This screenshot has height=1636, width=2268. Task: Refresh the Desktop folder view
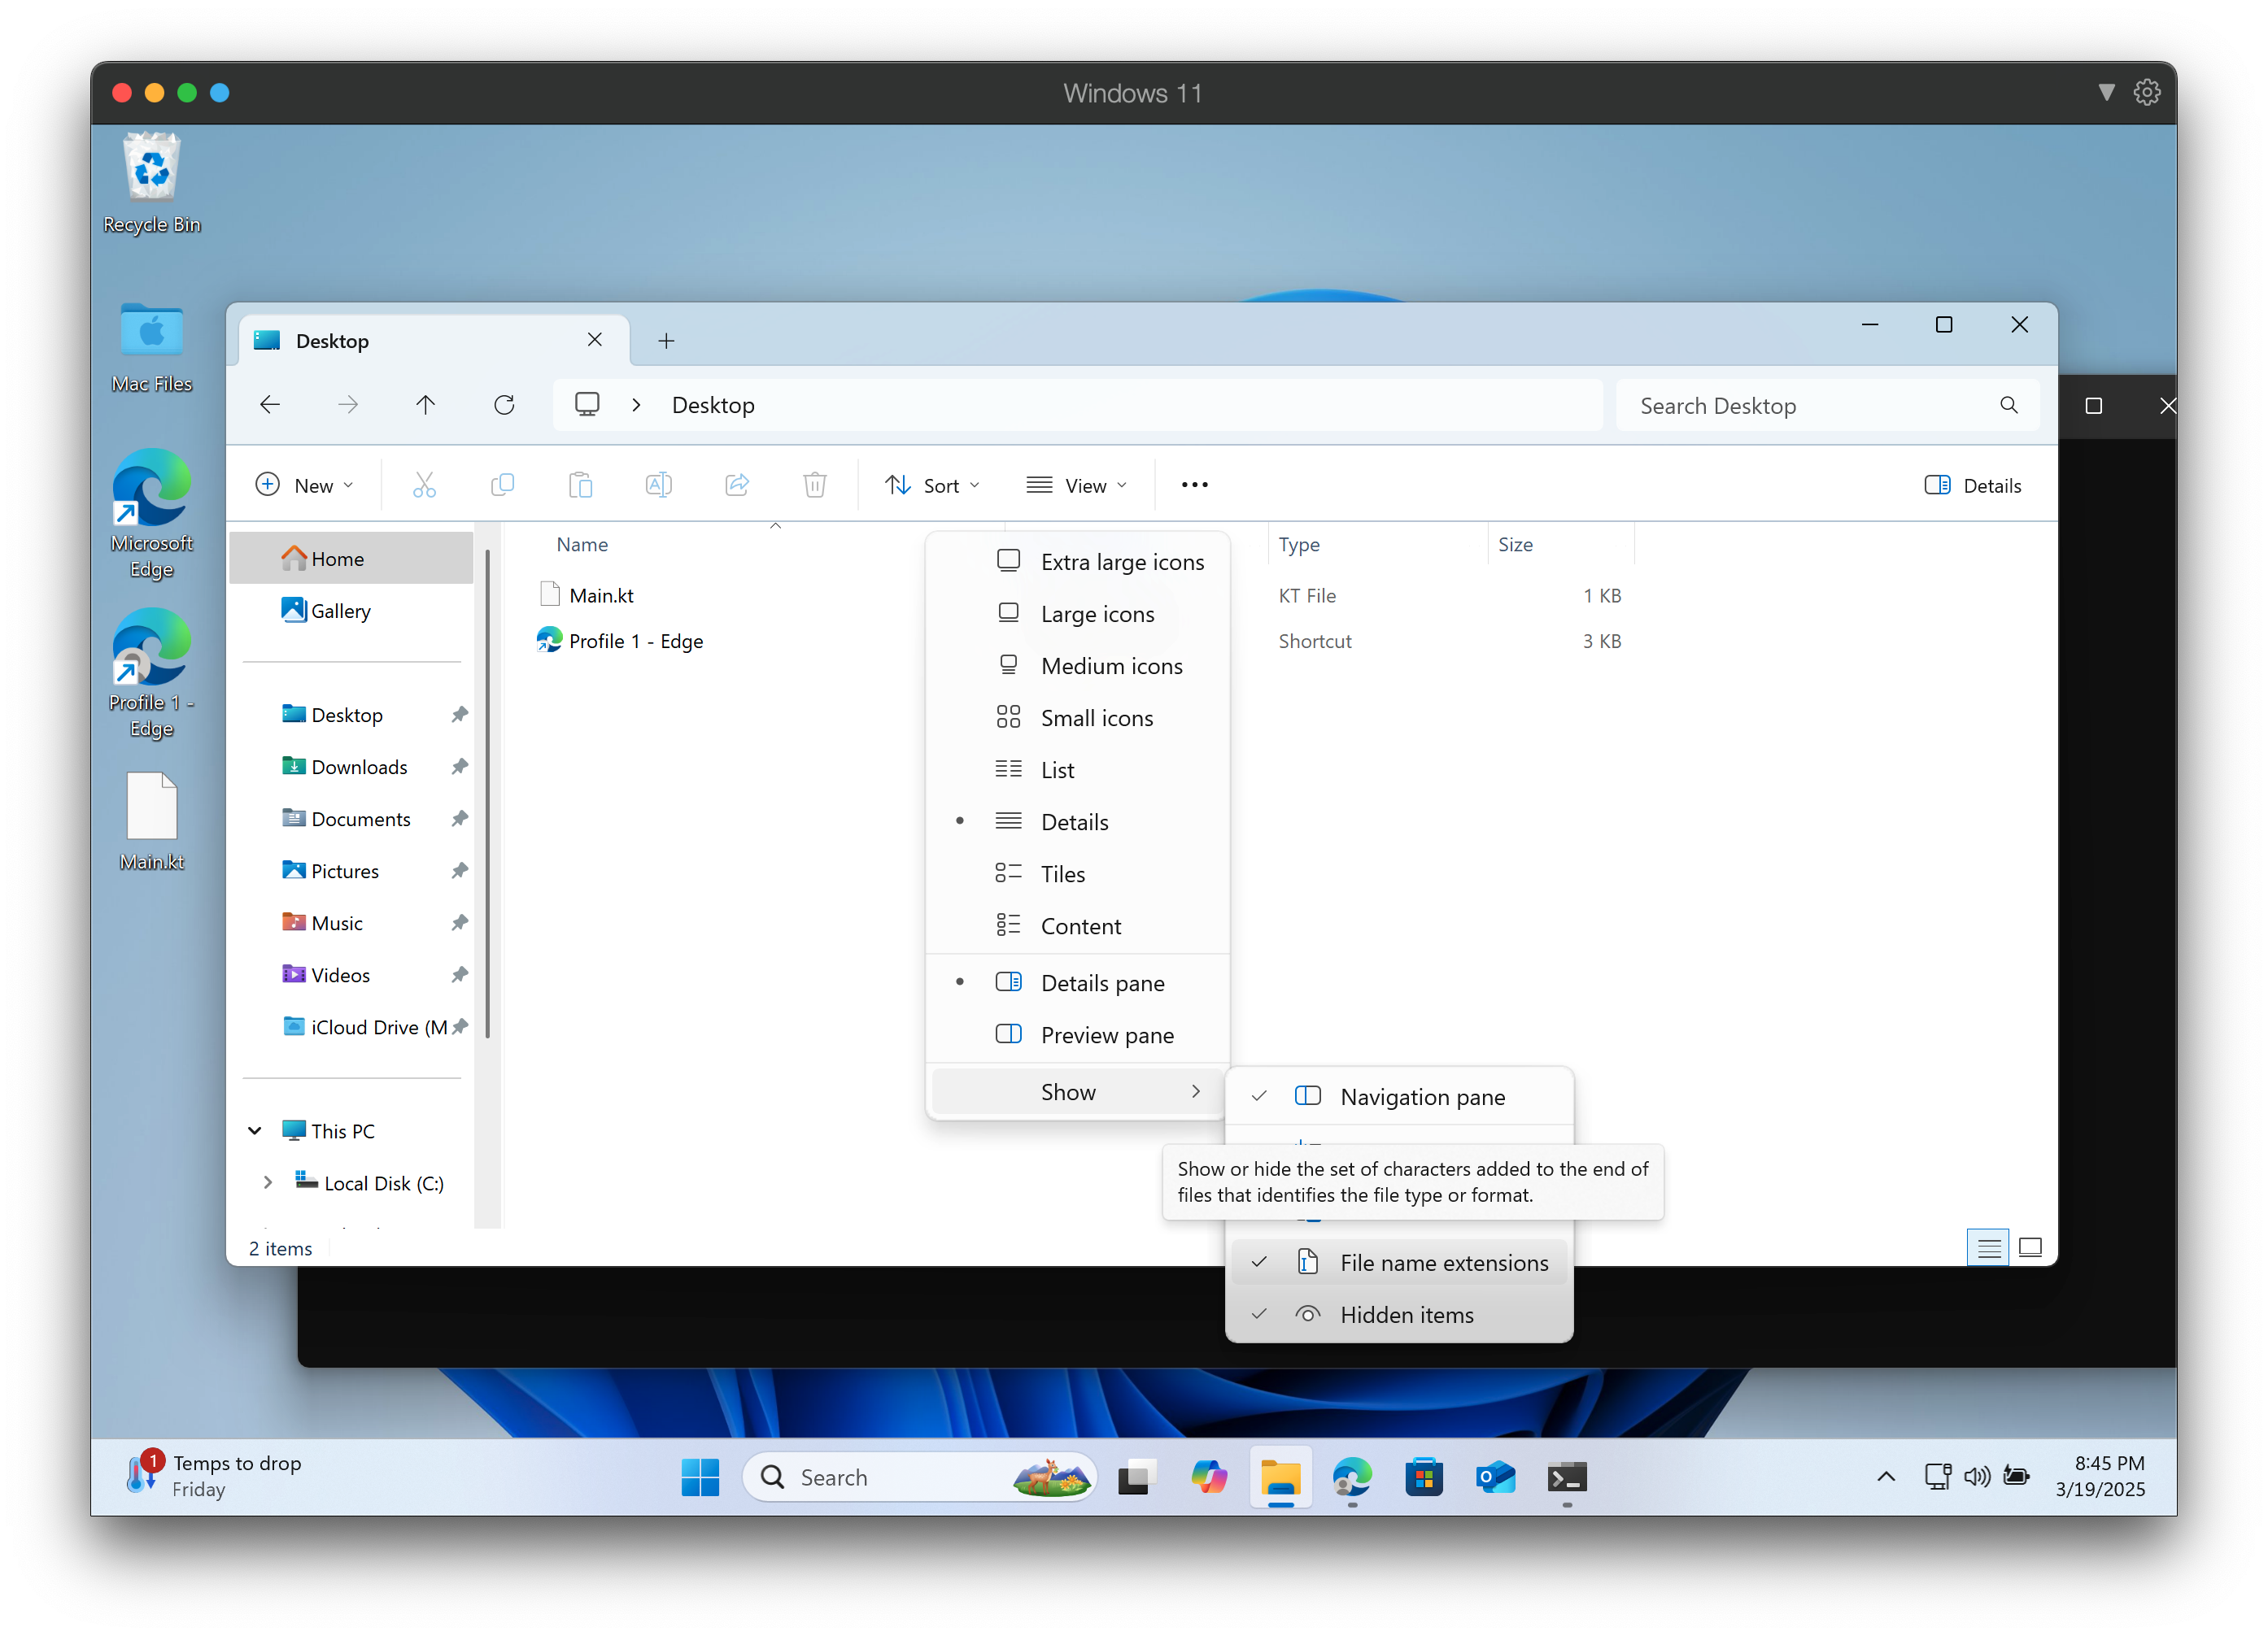(505, 405)
